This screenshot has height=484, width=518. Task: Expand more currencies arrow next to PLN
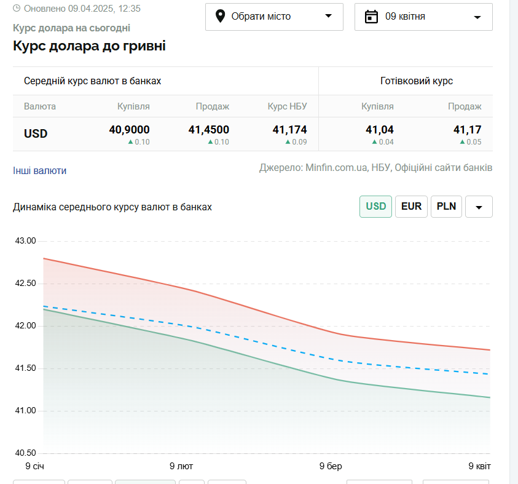pyautogui.click(x=479, y=207)
